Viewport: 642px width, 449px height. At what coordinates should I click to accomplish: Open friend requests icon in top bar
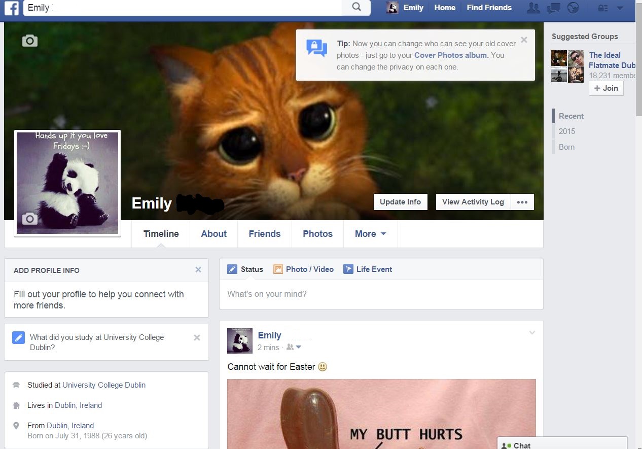(x=533, y=8)
